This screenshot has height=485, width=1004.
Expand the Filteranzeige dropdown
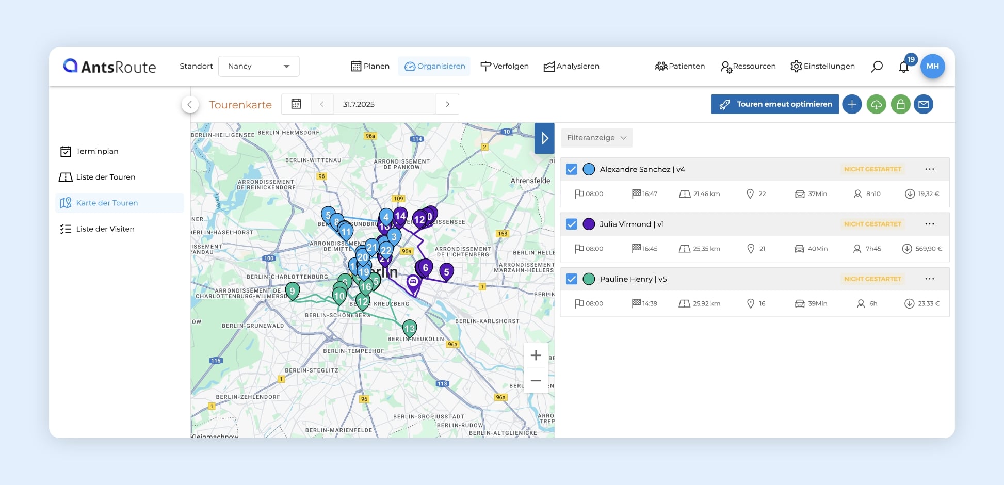pyautogui.click(x=596, y=138)
